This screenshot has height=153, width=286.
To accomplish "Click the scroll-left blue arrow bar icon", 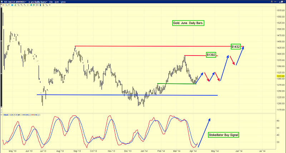I will point(34,5).
